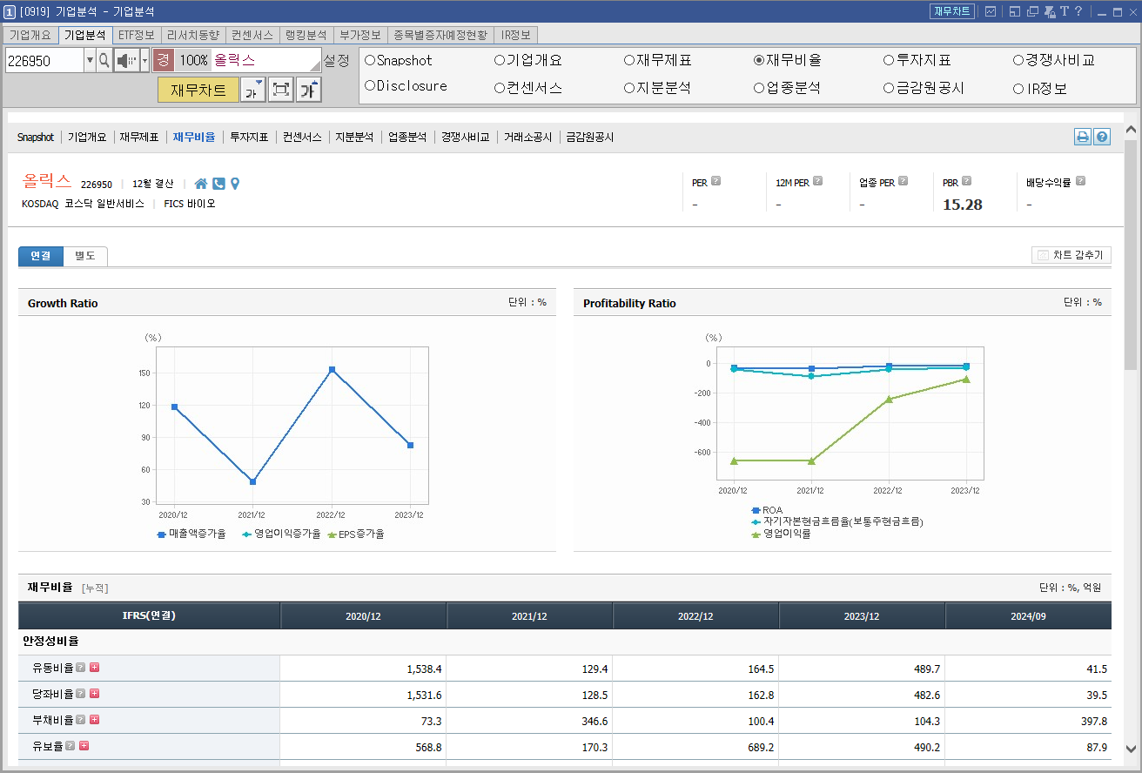1142x773 pixels.
Task: Click the gray help icon beside 부채비율
Action: [x=80, y=720]
